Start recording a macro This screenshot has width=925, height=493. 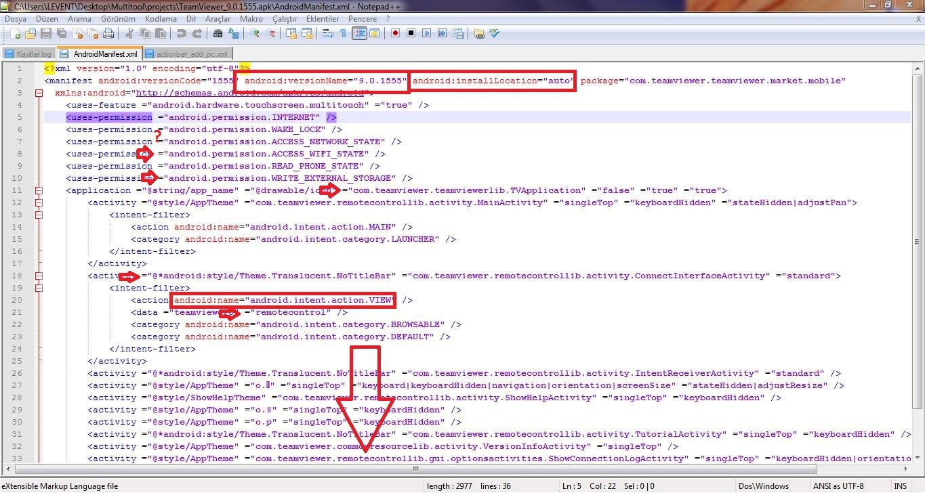[395, 33]
